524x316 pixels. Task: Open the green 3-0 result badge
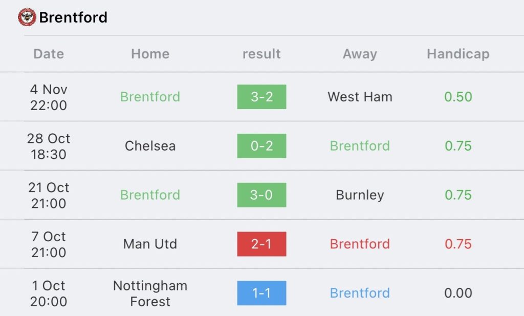tap(261, 195)
